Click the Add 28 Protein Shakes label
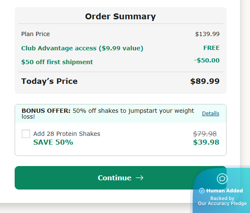This screenshot has height=213, width=250. click(67, 134)
